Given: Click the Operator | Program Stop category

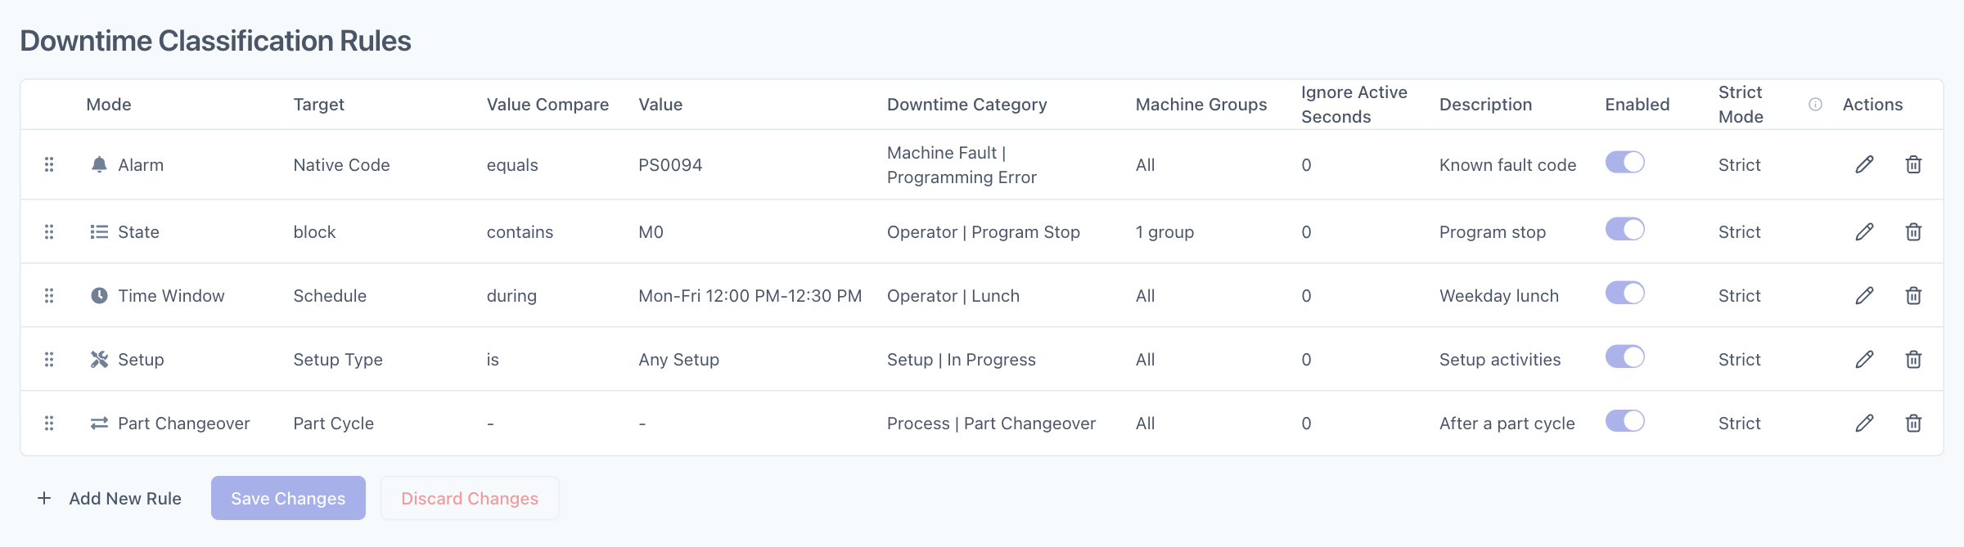Looking at the screenshot, I should point(984,231).
